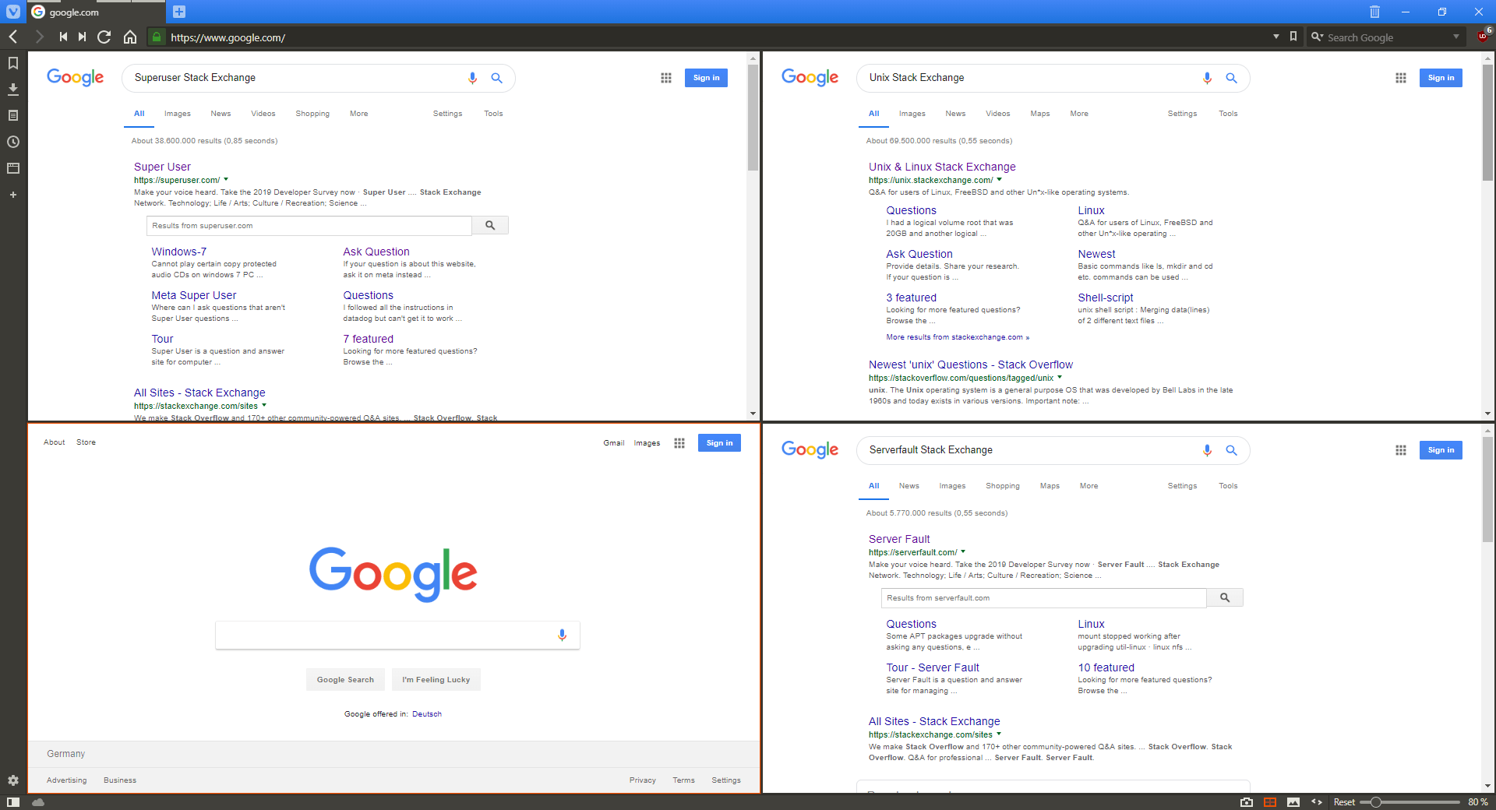This screenshot has height=810, width=1496.
Task: Add a new web panel with the plus icon
Action: [12, 195]
